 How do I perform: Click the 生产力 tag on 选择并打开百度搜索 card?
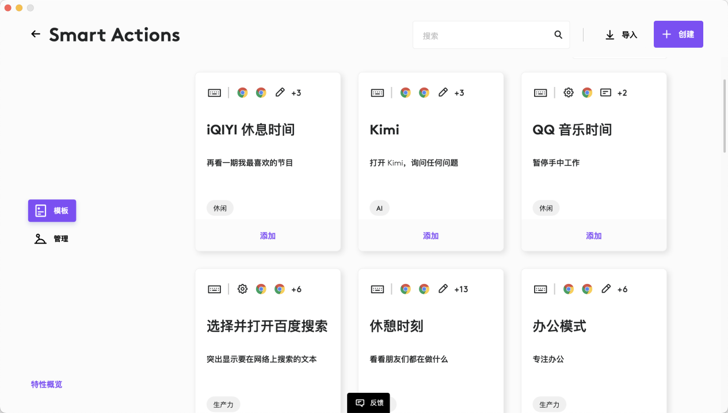(x=223, y=404)
